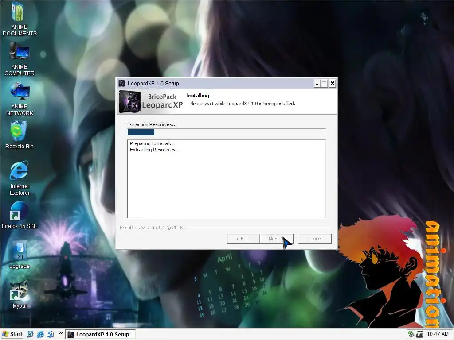Click the 10:47 AM system clock
Screen dimensions: 454x340
438,334
